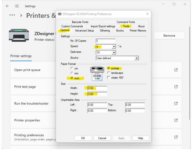Click the No. Of Copies field

106,41
